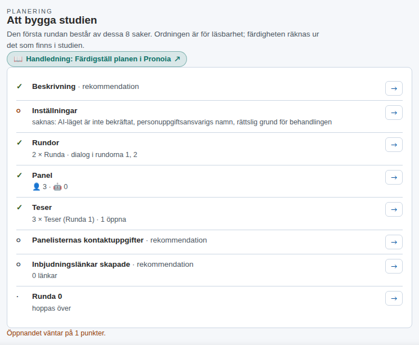The height and width of the screenshot is (345, 419).
Task: Select the 'Runda 0' title text
Action: pyautogui.click(x=47, y=297)
